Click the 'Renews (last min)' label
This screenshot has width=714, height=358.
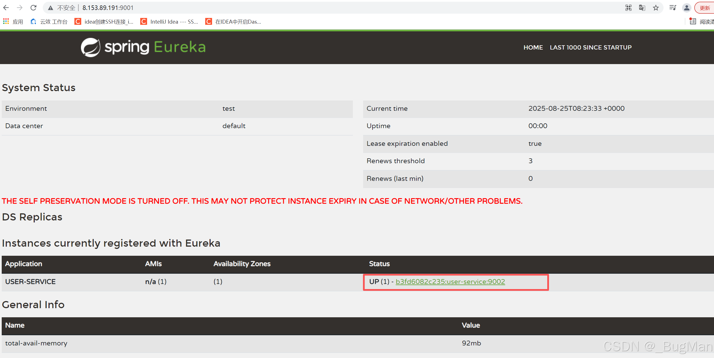pyautogui.click(x=395, y=179)
